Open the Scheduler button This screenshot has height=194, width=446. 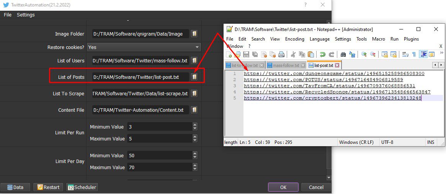(82, 187)
